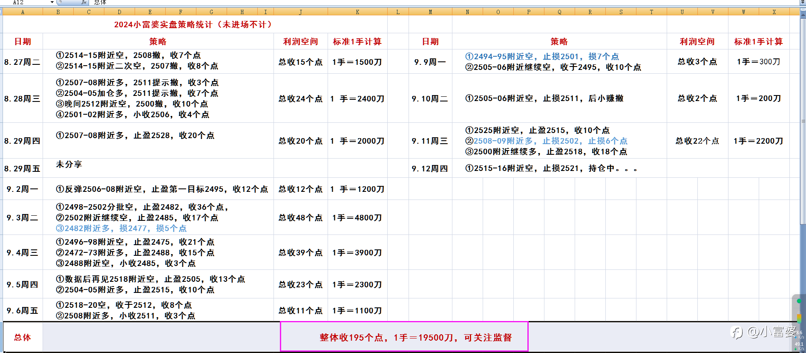Click the formula bar containing 总体
806x353 pixels.
[x=443, y=2]
